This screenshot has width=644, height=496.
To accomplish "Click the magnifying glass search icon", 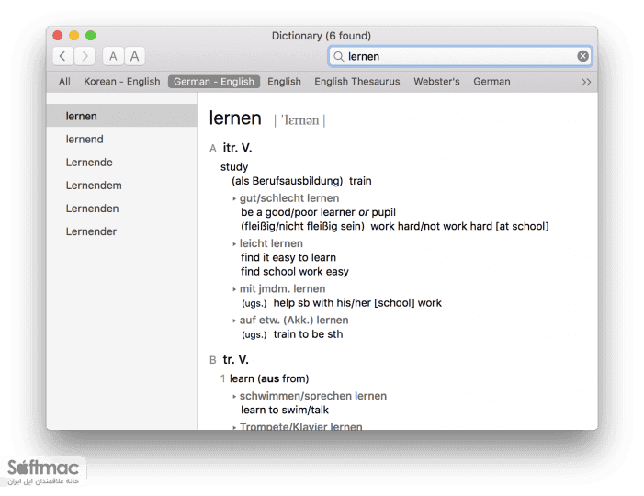I will (x=338, y=56).
